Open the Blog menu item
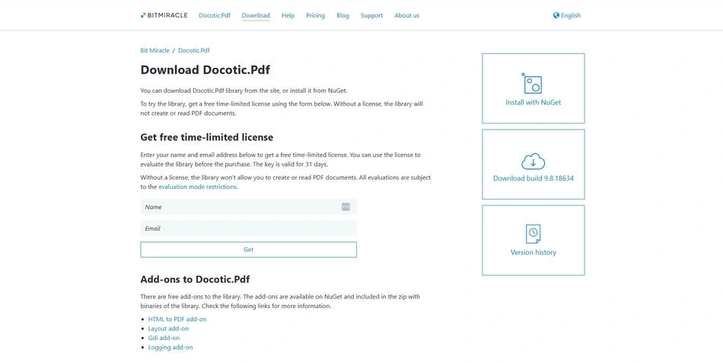 (342, 15)
